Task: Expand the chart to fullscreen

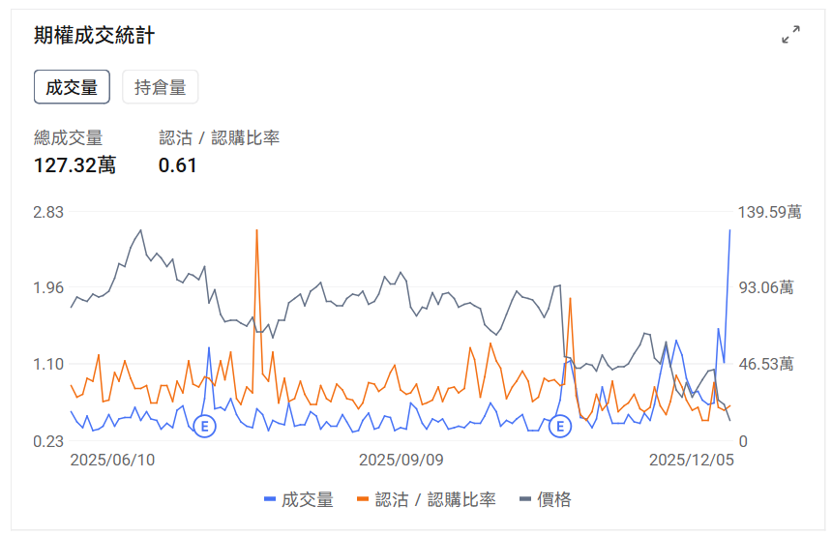Action: (x=790, y=35)
